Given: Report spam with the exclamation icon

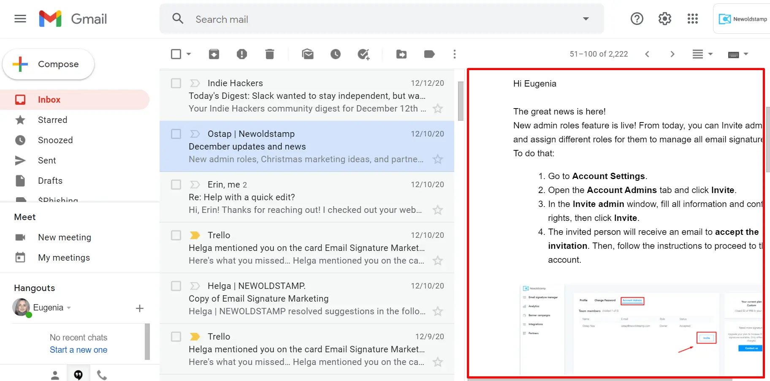Looking at the screenshot, I should click(x=242, y=54).
